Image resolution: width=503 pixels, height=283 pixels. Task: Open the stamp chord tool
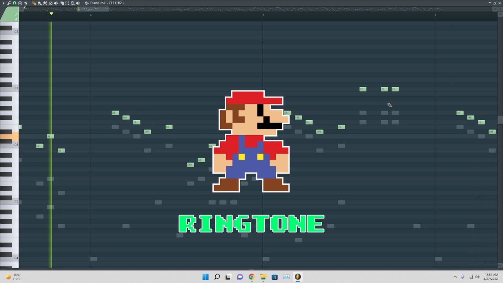click(x=20, y=3)
